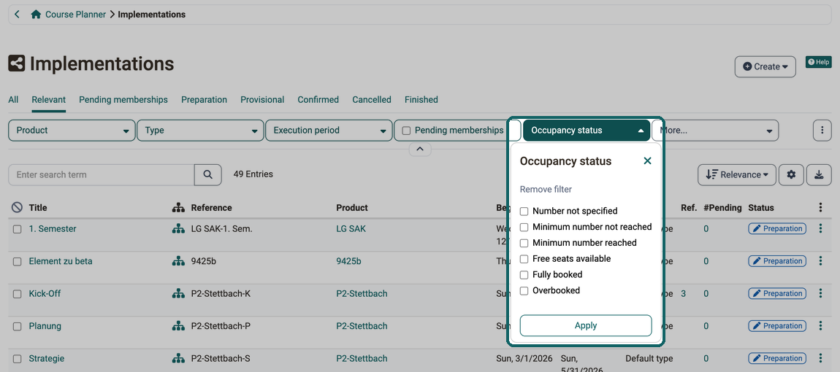Open the Relevance sort dropdown
Image resolution: width=840 pixels, height=372 pixels.
(x=736, y=174)
